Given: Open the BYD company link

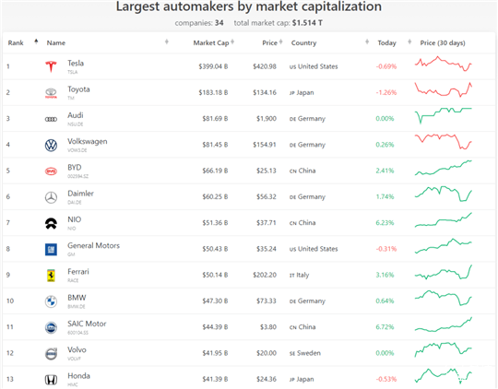Looking at the screenshot, I should coord(75,168).
